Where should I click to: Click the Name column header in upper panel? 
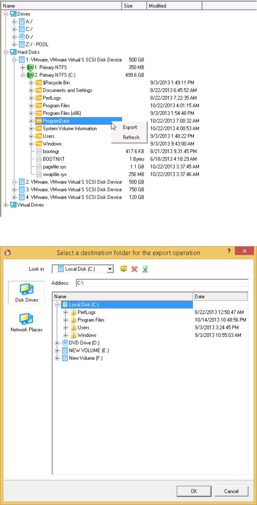(x=61, y=6)
